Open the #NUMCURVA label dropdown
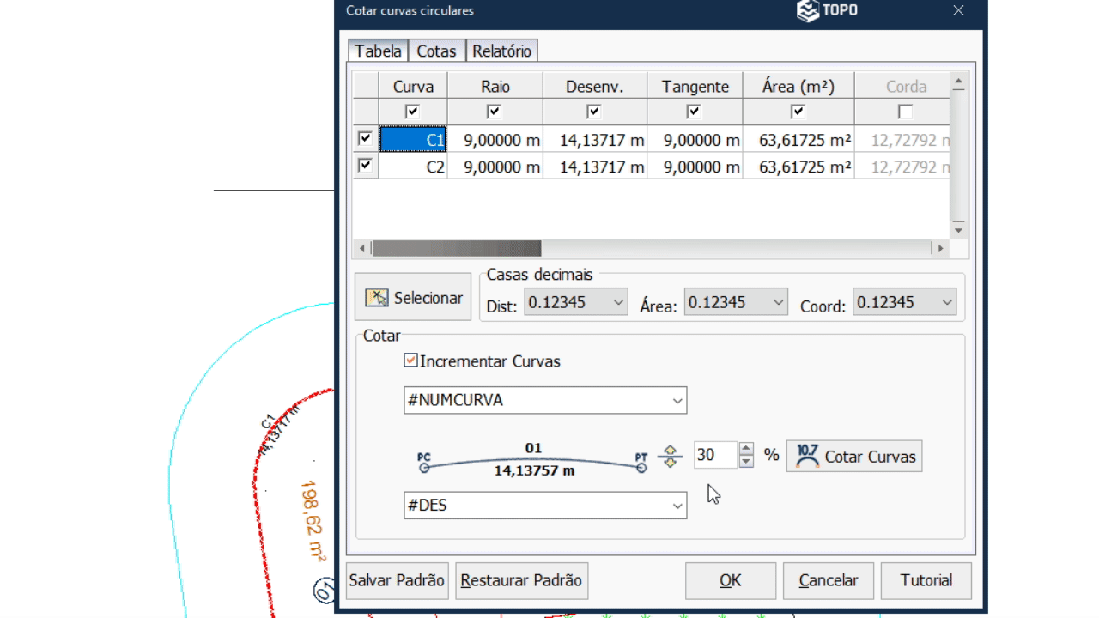1099x618 pixels. tap(677, 401)
